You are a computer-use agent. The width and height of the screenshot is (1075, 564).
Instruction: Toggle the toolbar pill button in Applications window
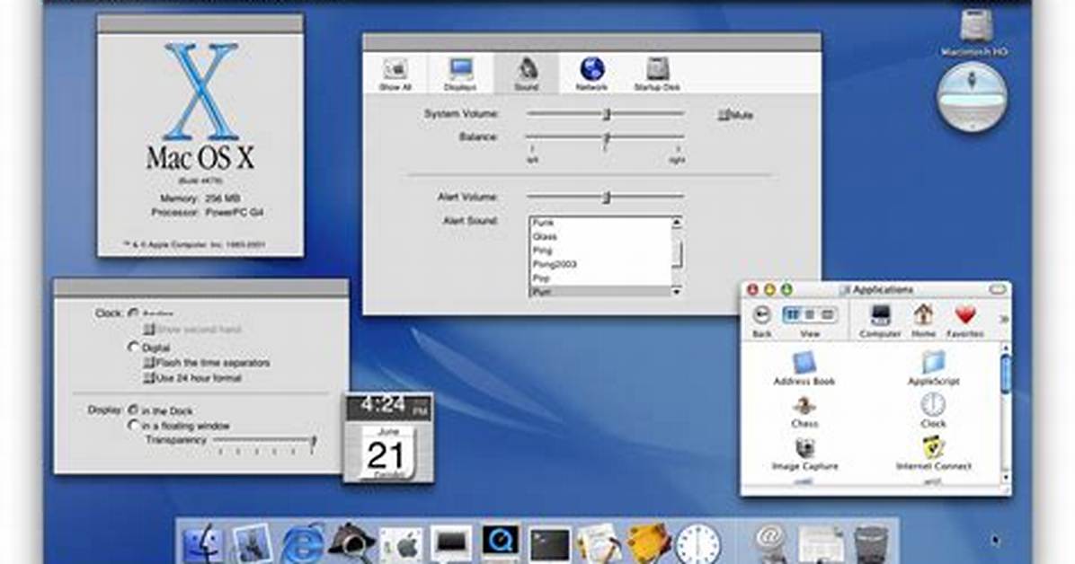tap(997, 290)
